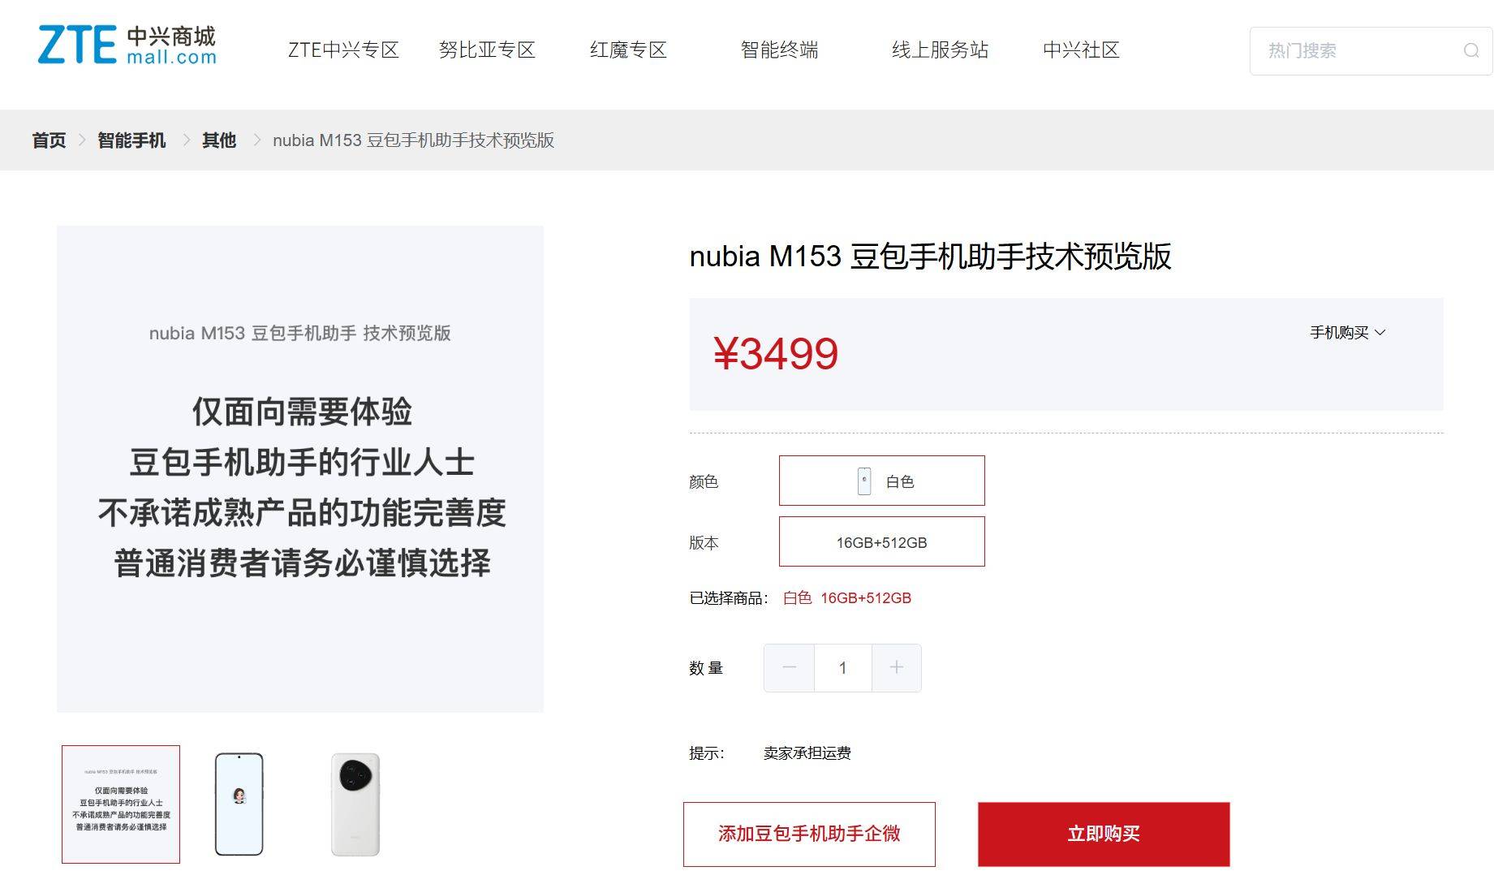Decrease quantity with the minus button
Image resolution: width=1494 pixels, height=884 pixels.
click(789, 667)
